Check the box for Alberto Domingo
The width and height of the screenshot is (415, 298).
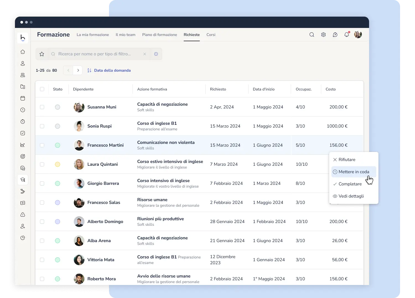tap(42, 222)
